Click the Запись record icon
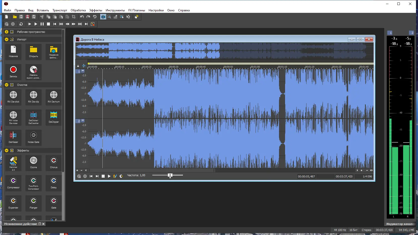The height and width of the screenshot is (235, 418). [x=13, y=72]
